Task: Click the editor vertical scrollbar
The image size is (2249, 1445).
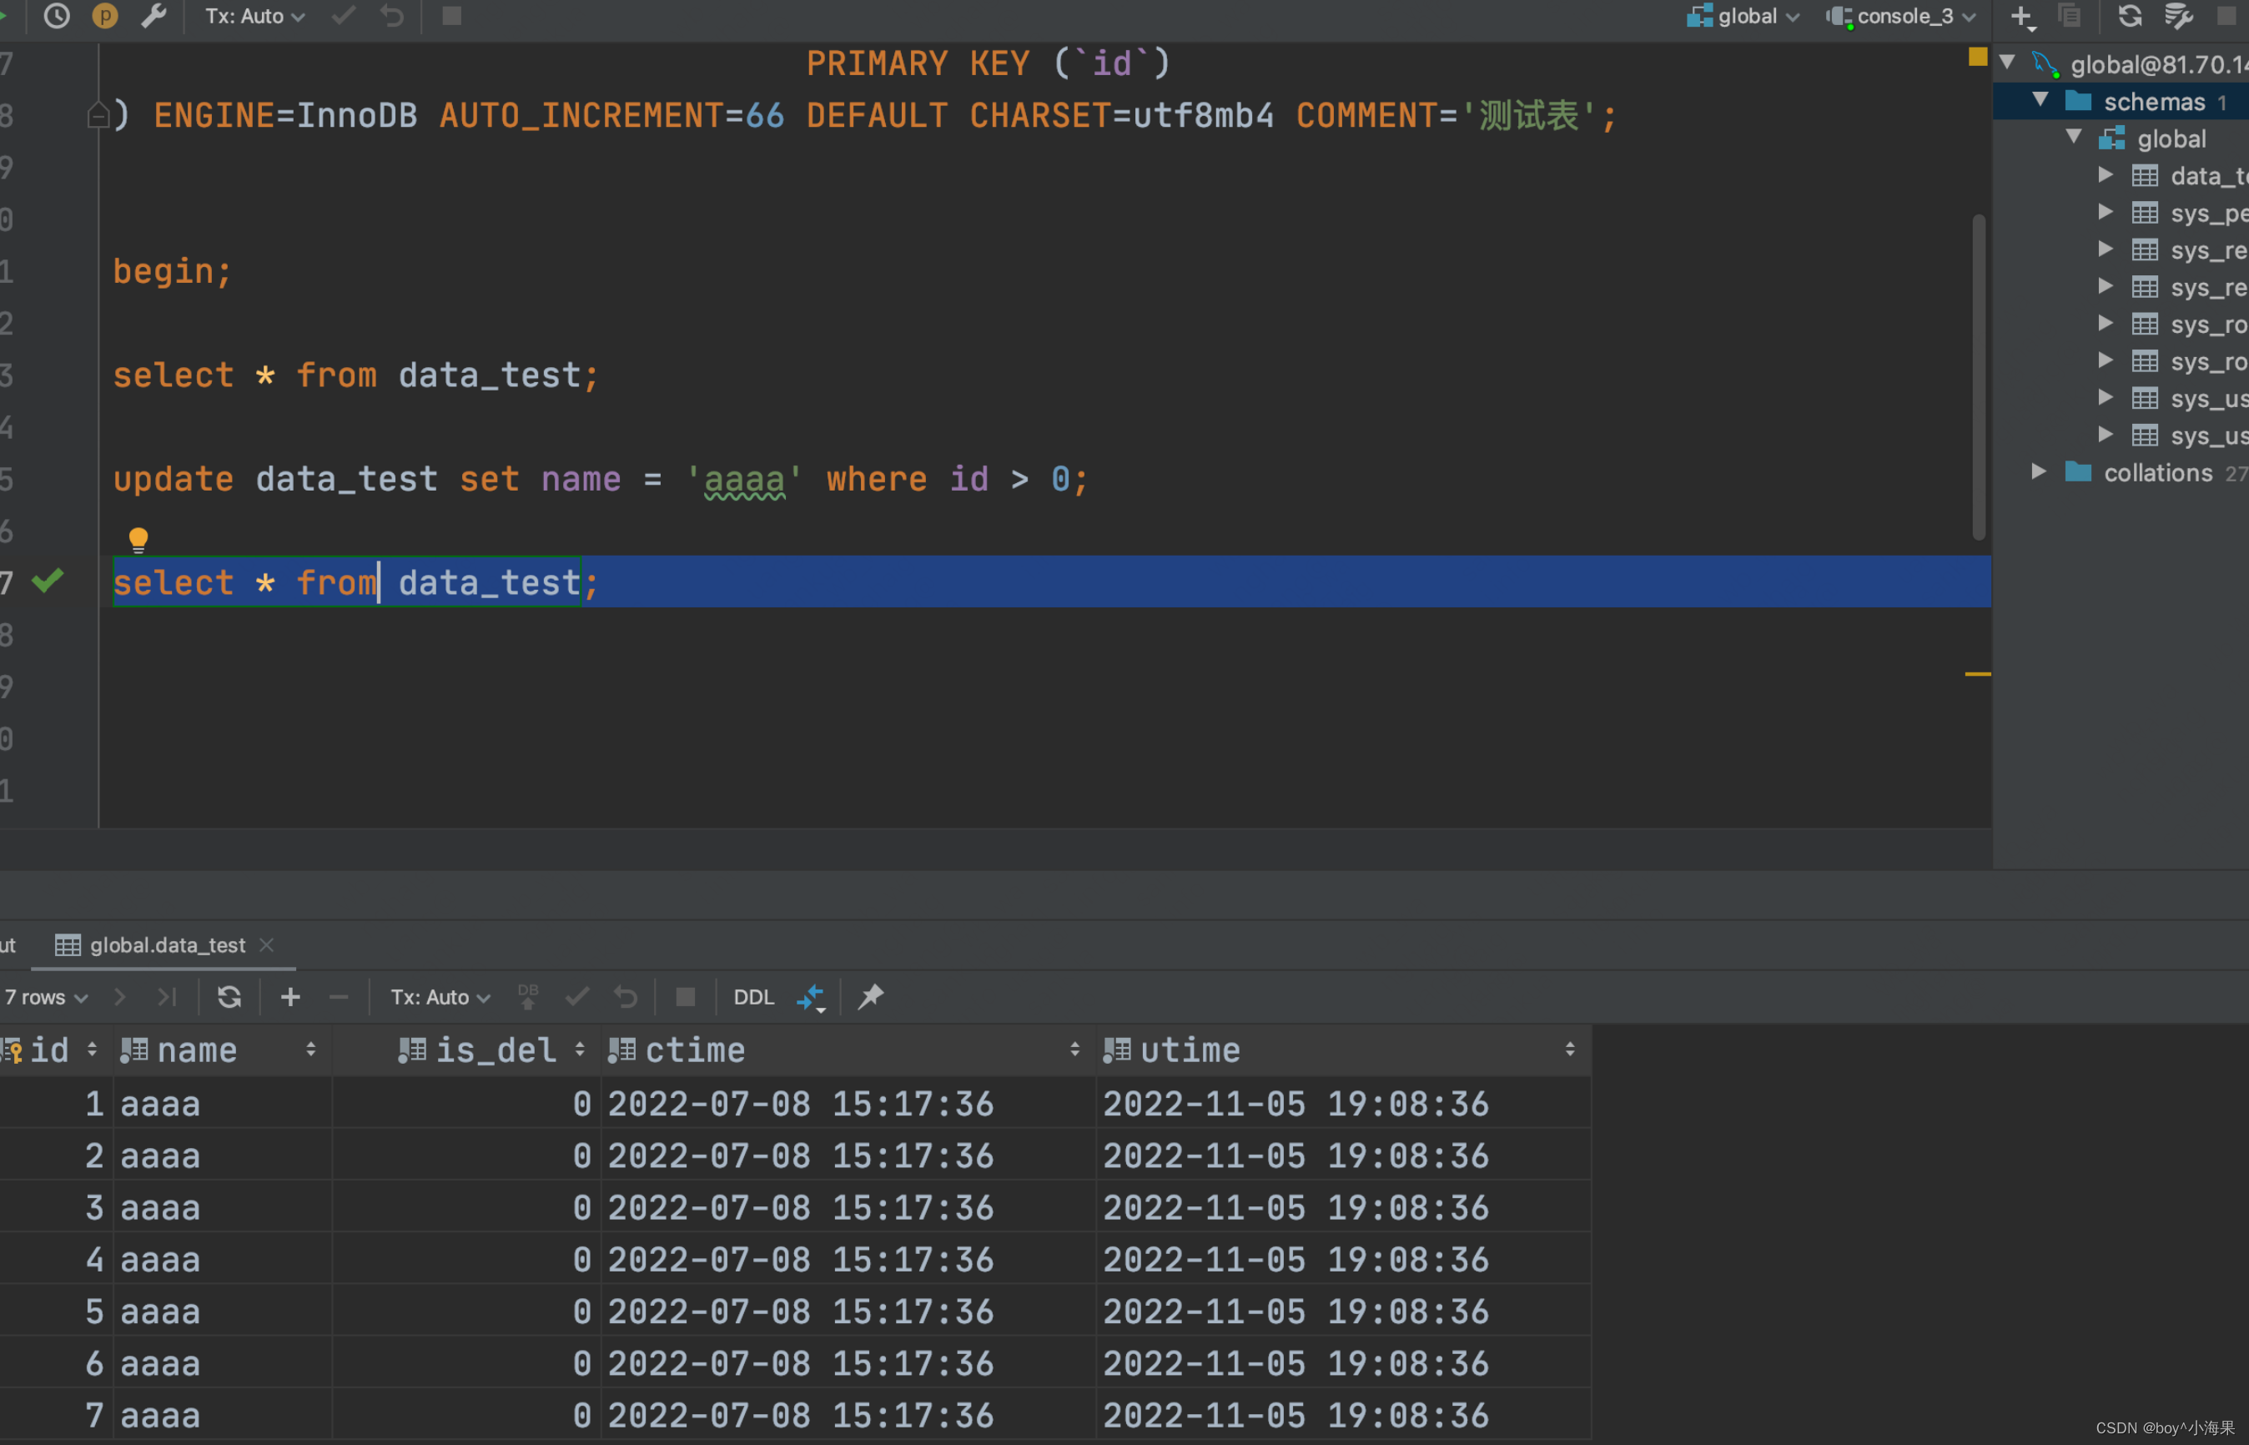Action: coord(1978,375)
